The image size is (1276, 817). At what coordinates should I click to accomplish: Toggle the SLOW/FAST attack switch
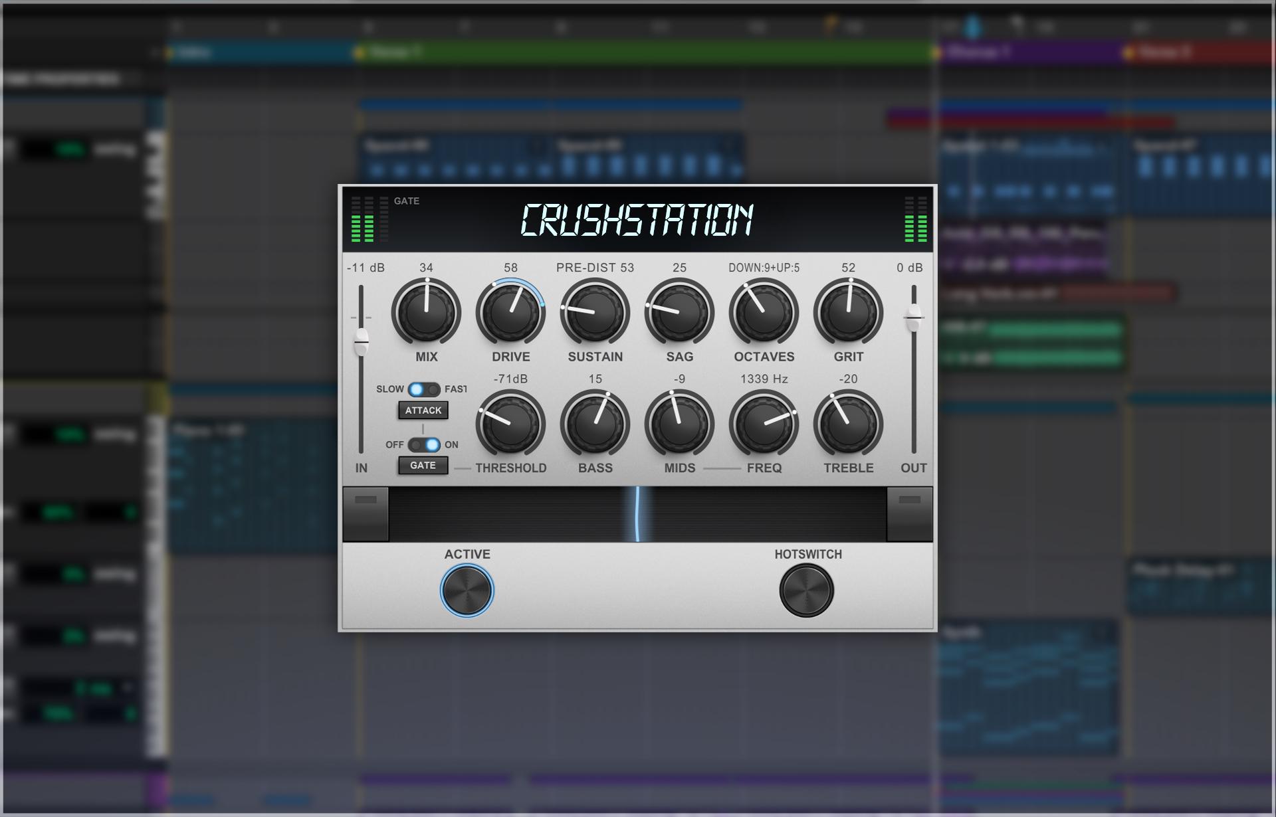pos(424,389)
